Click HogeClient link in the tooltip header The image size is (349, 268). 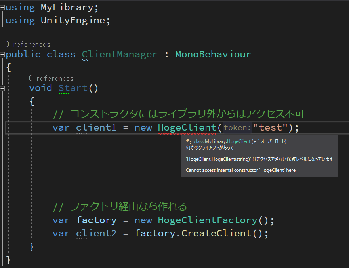(238, 141)
